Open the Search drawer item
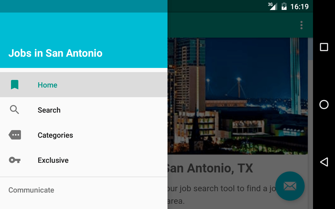 click(84, 110)
